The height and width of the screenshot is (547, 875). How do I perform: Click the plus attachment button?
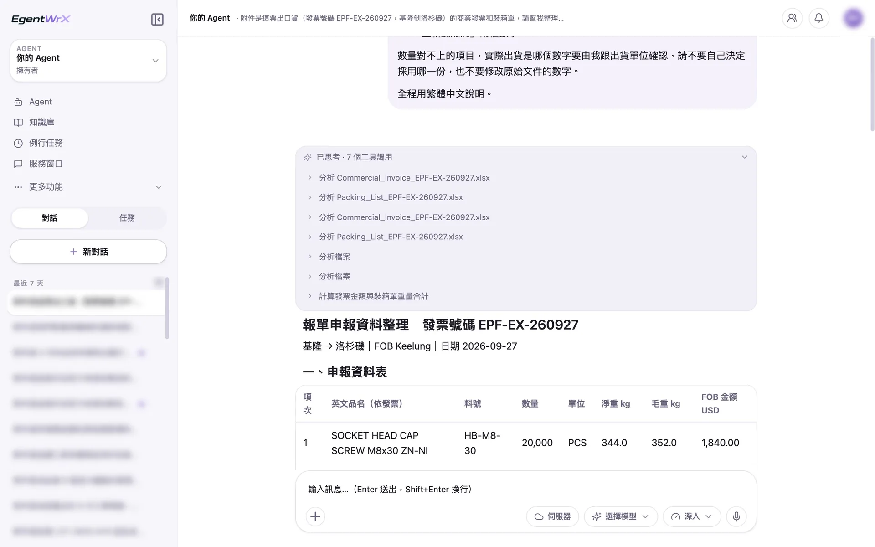(x=315, y=516)
